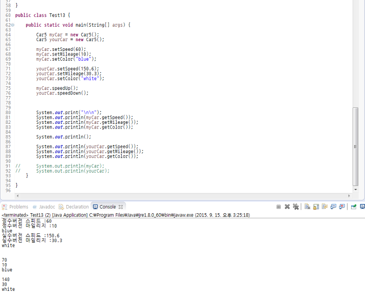The image size is (365, 296).
Task: Click the 'public static void main' line
Action: tap(78, 25)
